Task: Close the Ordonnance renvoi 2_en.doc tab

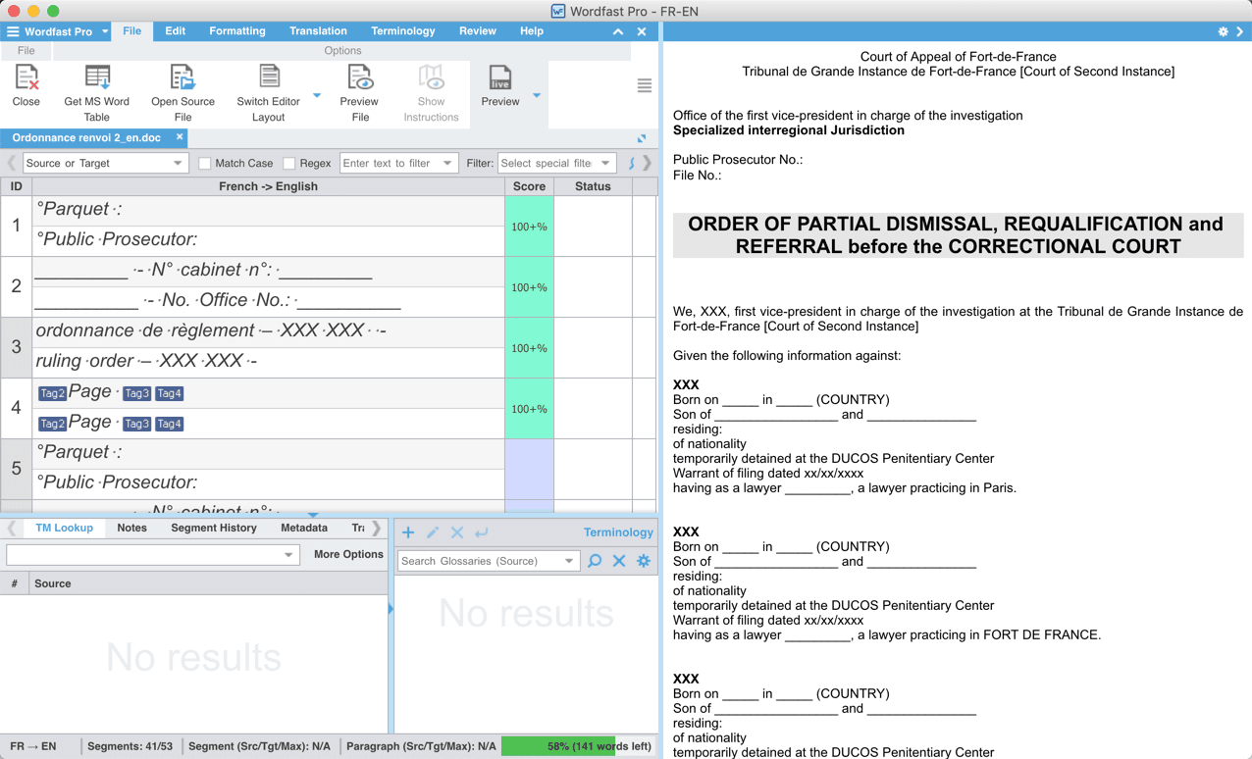Action: 180,137
